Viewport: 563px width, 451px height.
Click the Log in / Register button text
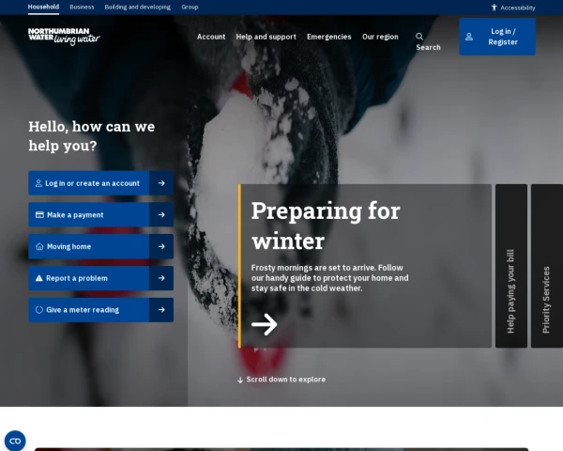[x=503, y=37]
